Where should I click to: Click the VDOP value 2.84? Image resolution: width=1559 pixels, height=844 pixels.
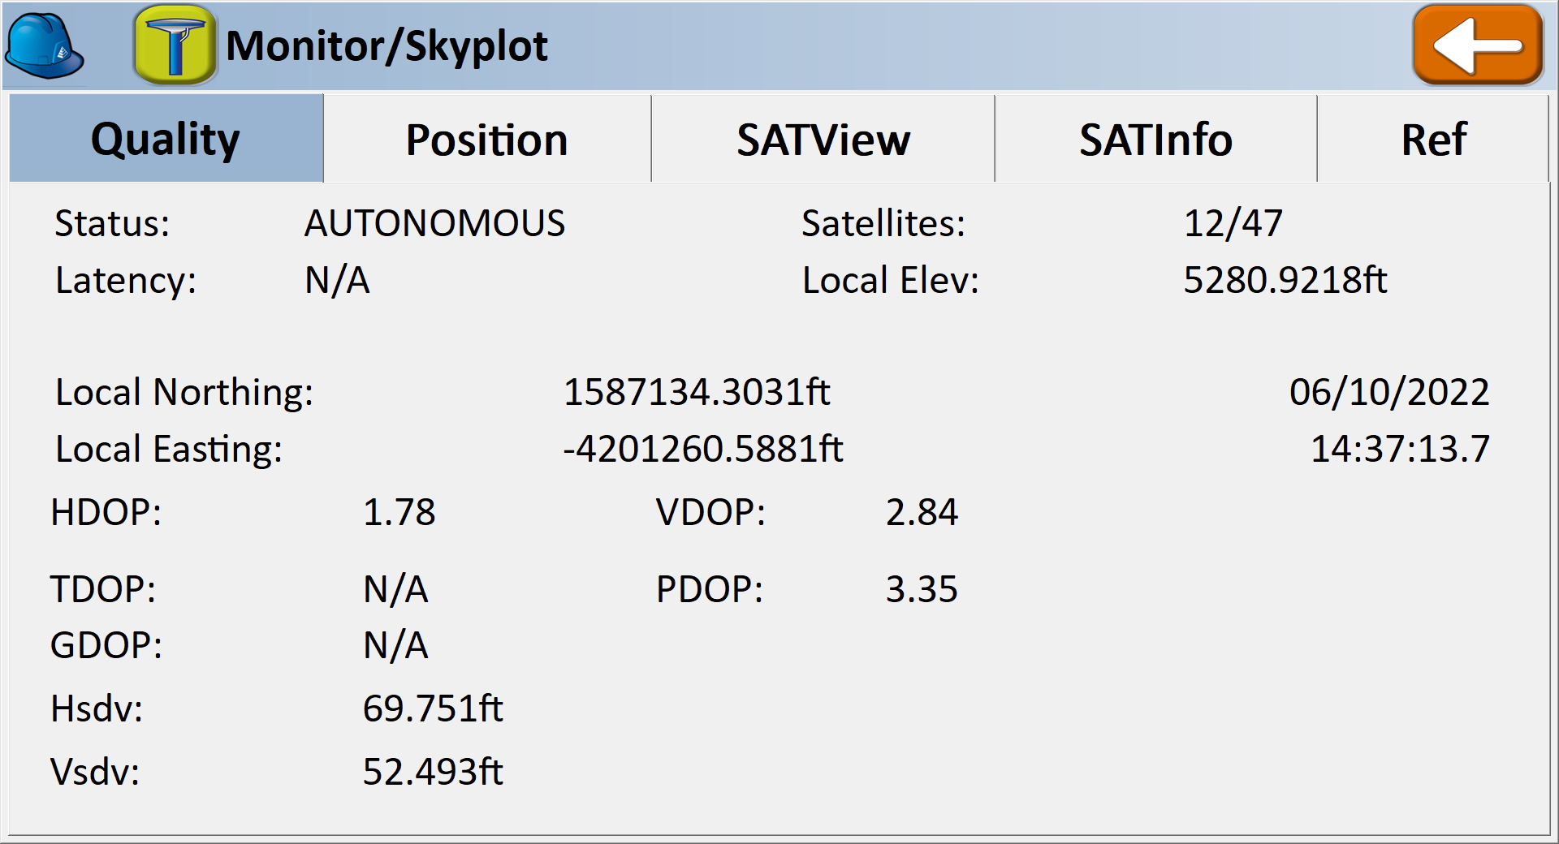[922, 512]
